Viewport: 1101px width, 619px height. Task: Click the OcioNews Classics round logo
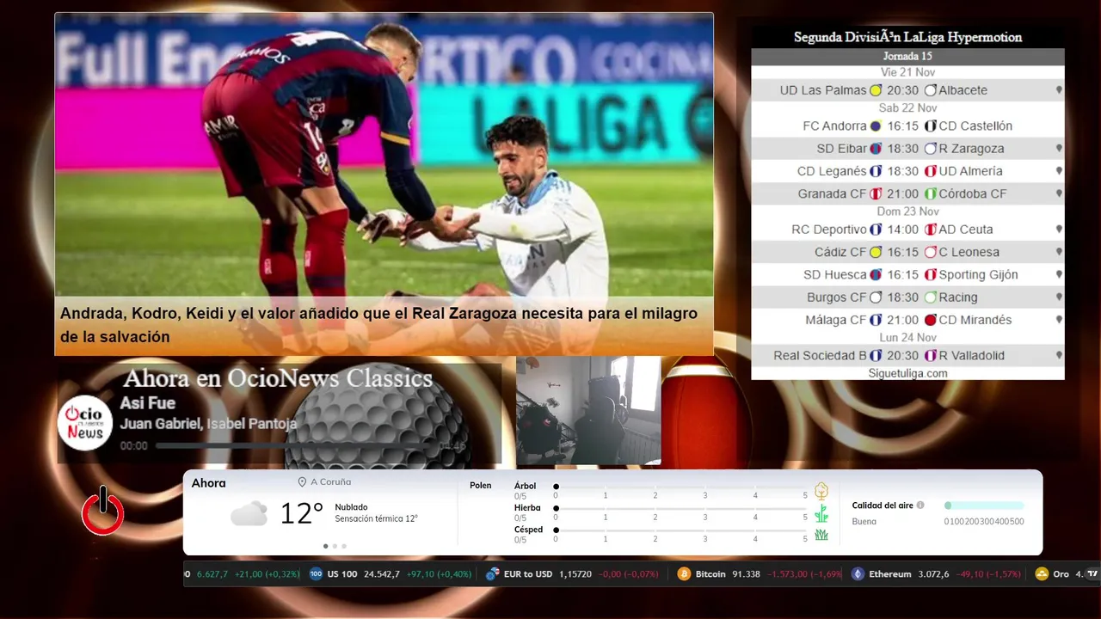point(85,423)
